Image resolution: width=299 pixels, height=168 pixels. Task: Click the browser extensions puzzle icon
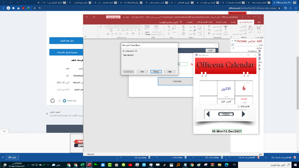13,8
